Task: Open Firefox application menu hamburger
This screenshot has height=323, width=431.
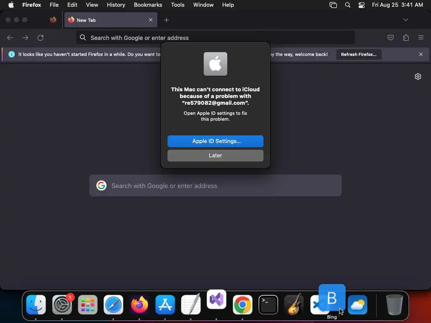Action: point(421,37)
